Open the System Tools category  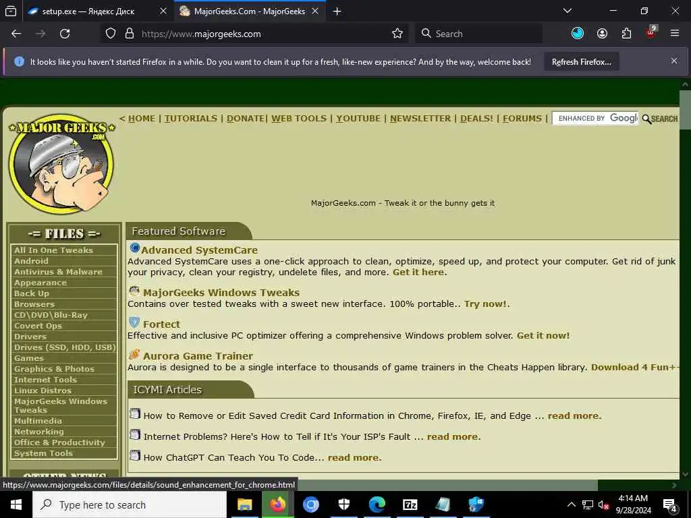(43, 453)
